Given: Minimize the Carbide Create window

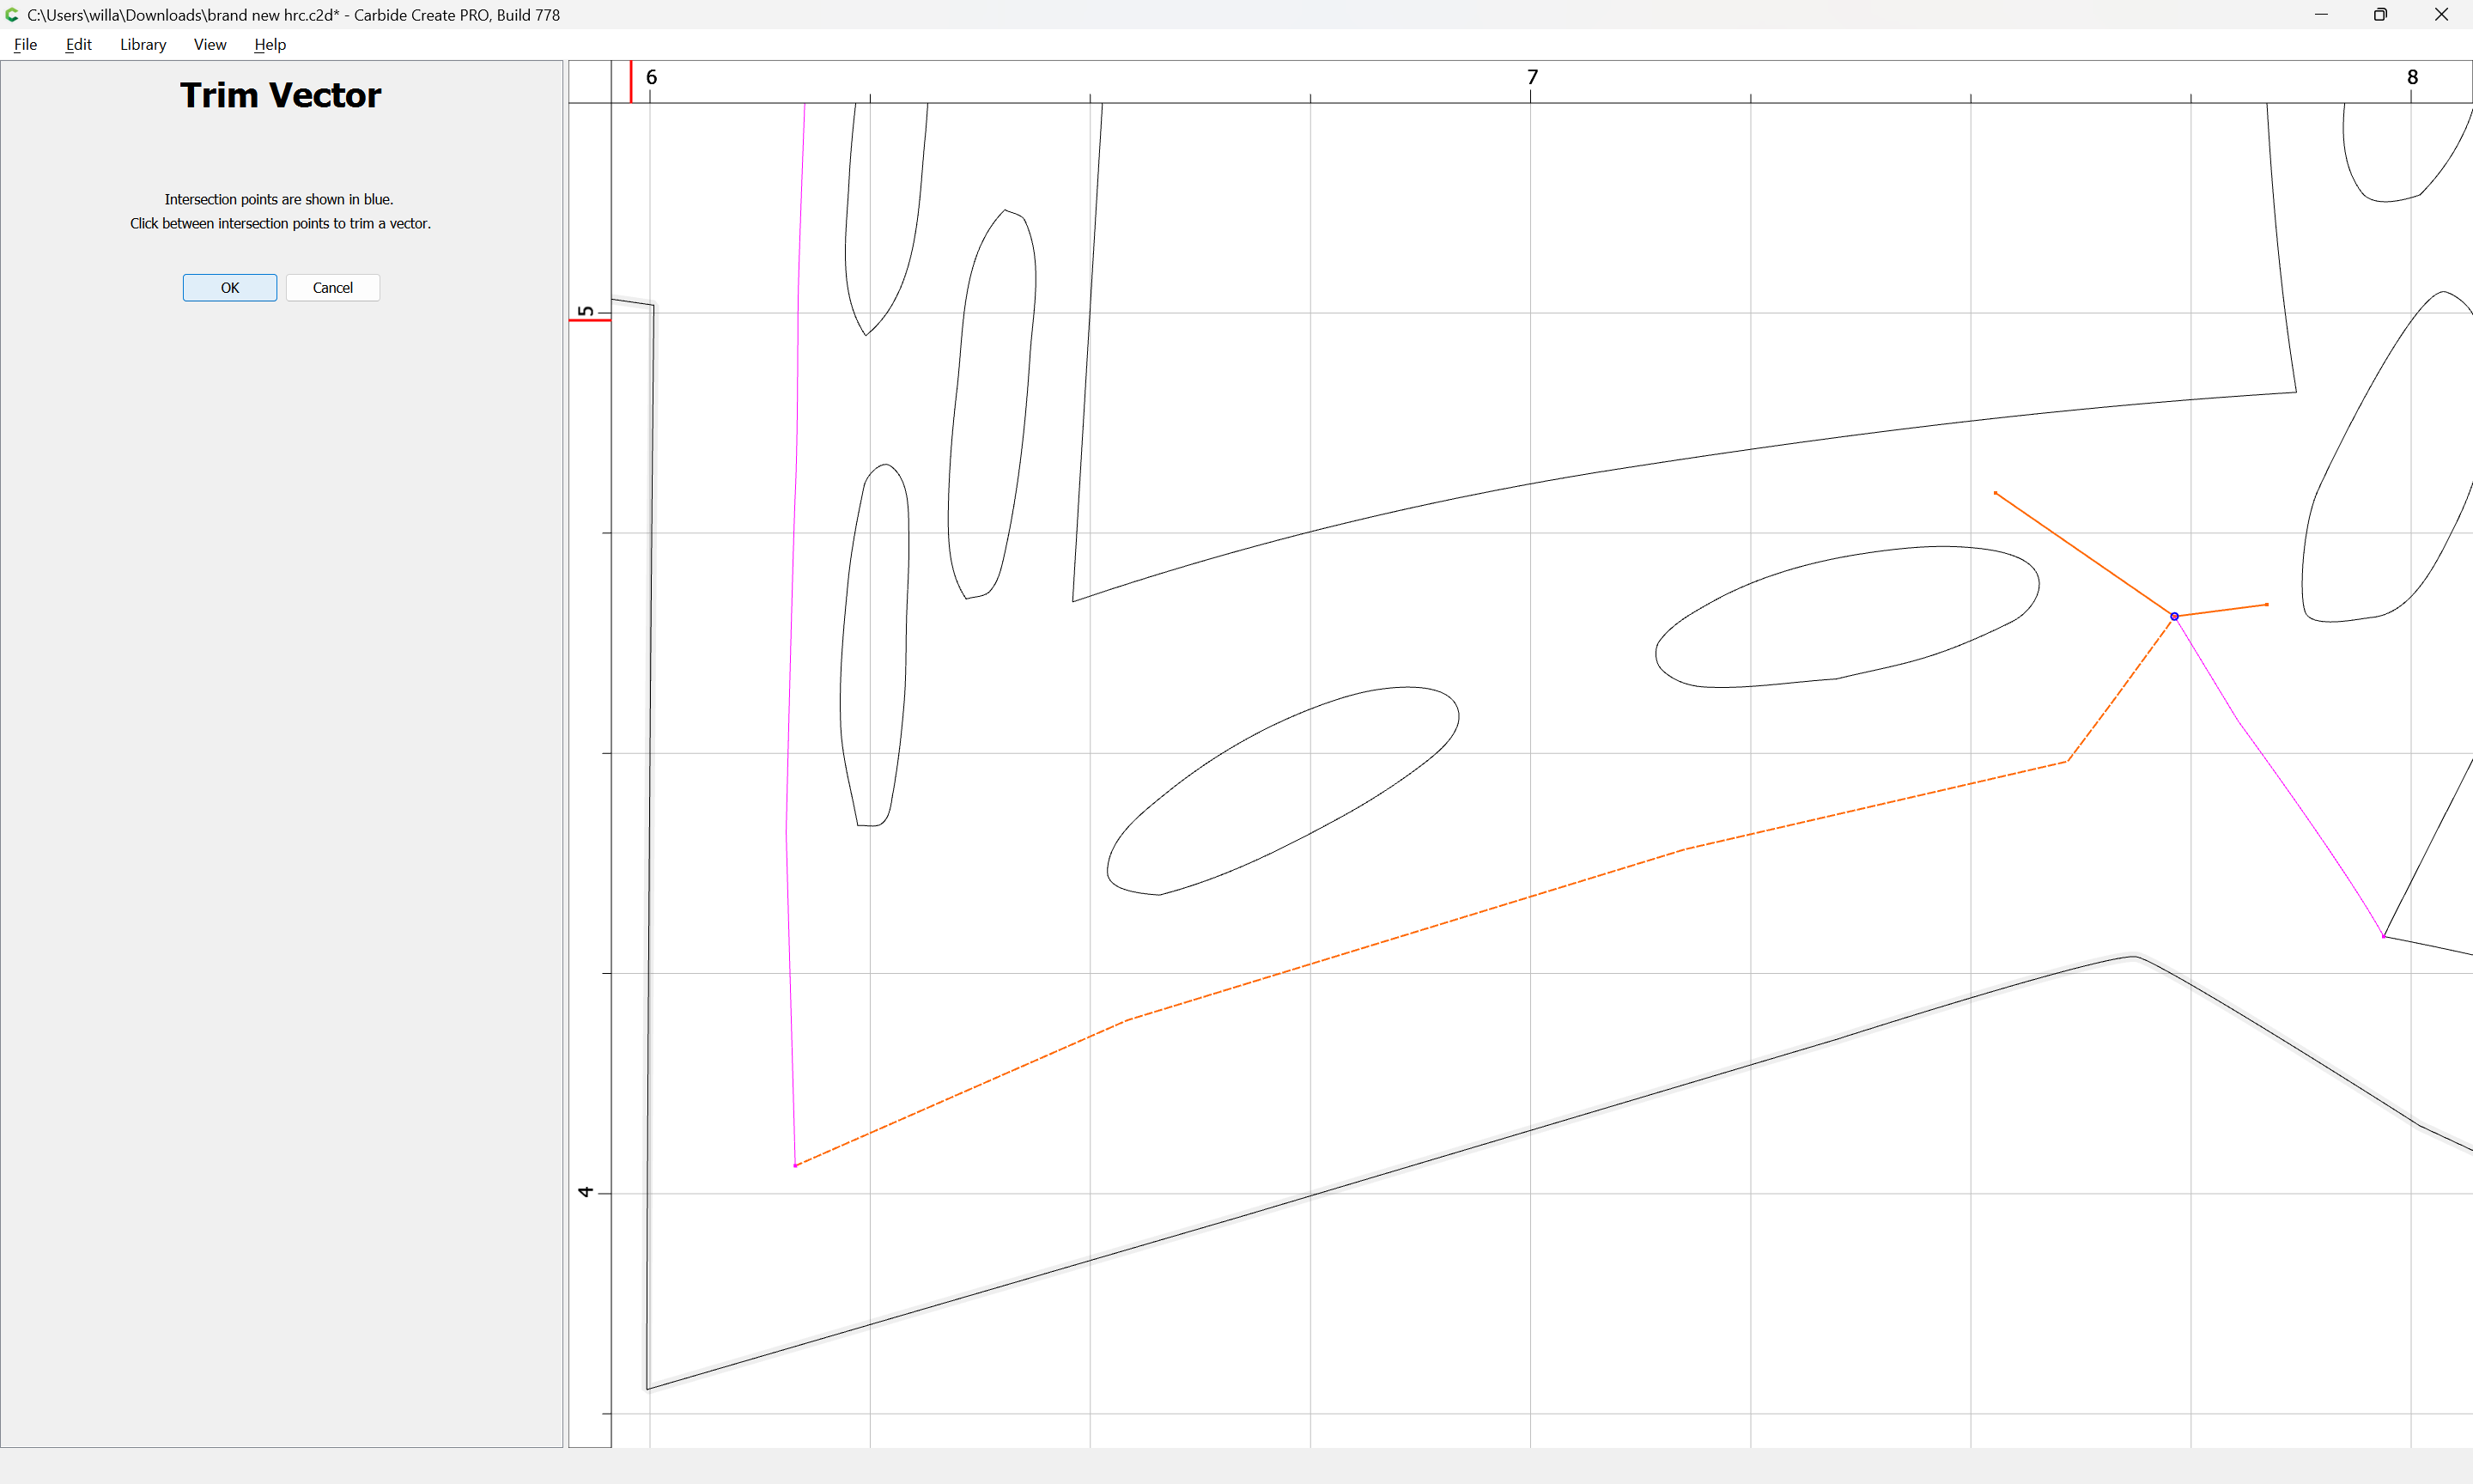Looking at the screenshot, I should (2321, 15).
